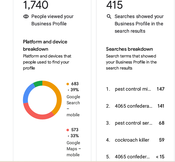Click the 'Google Search – mobile' legend label

pos(73,106)
